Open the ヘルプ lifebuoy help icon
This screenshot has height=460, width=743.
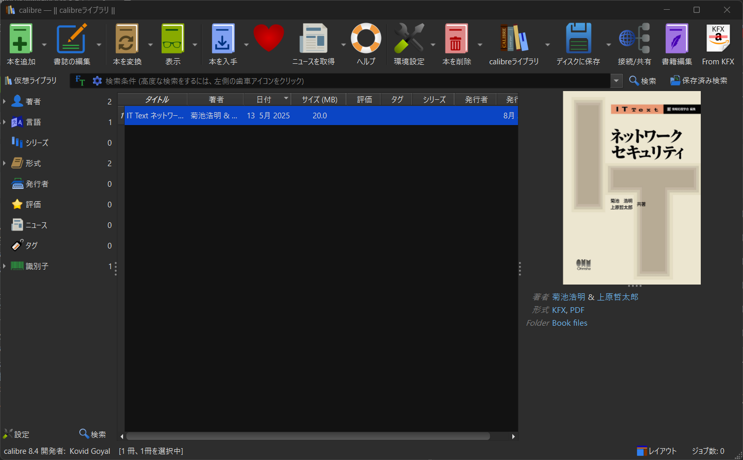pyautogui.click(x=366, y=39)
